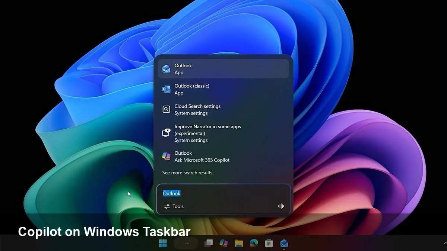Click the Copilot pill on taskbar
The height and width of the screenshot is (251, 447).
[x=186, y=243]
